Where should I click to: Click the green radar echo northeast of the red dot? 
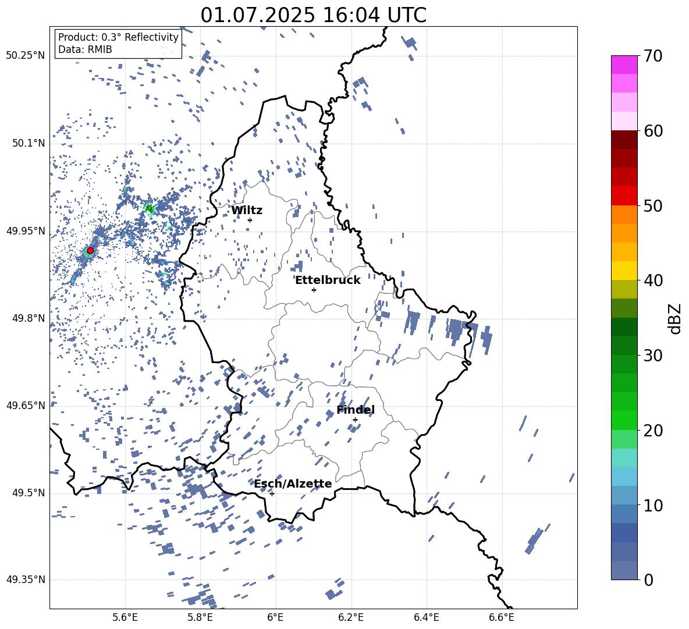coord(150,208)
